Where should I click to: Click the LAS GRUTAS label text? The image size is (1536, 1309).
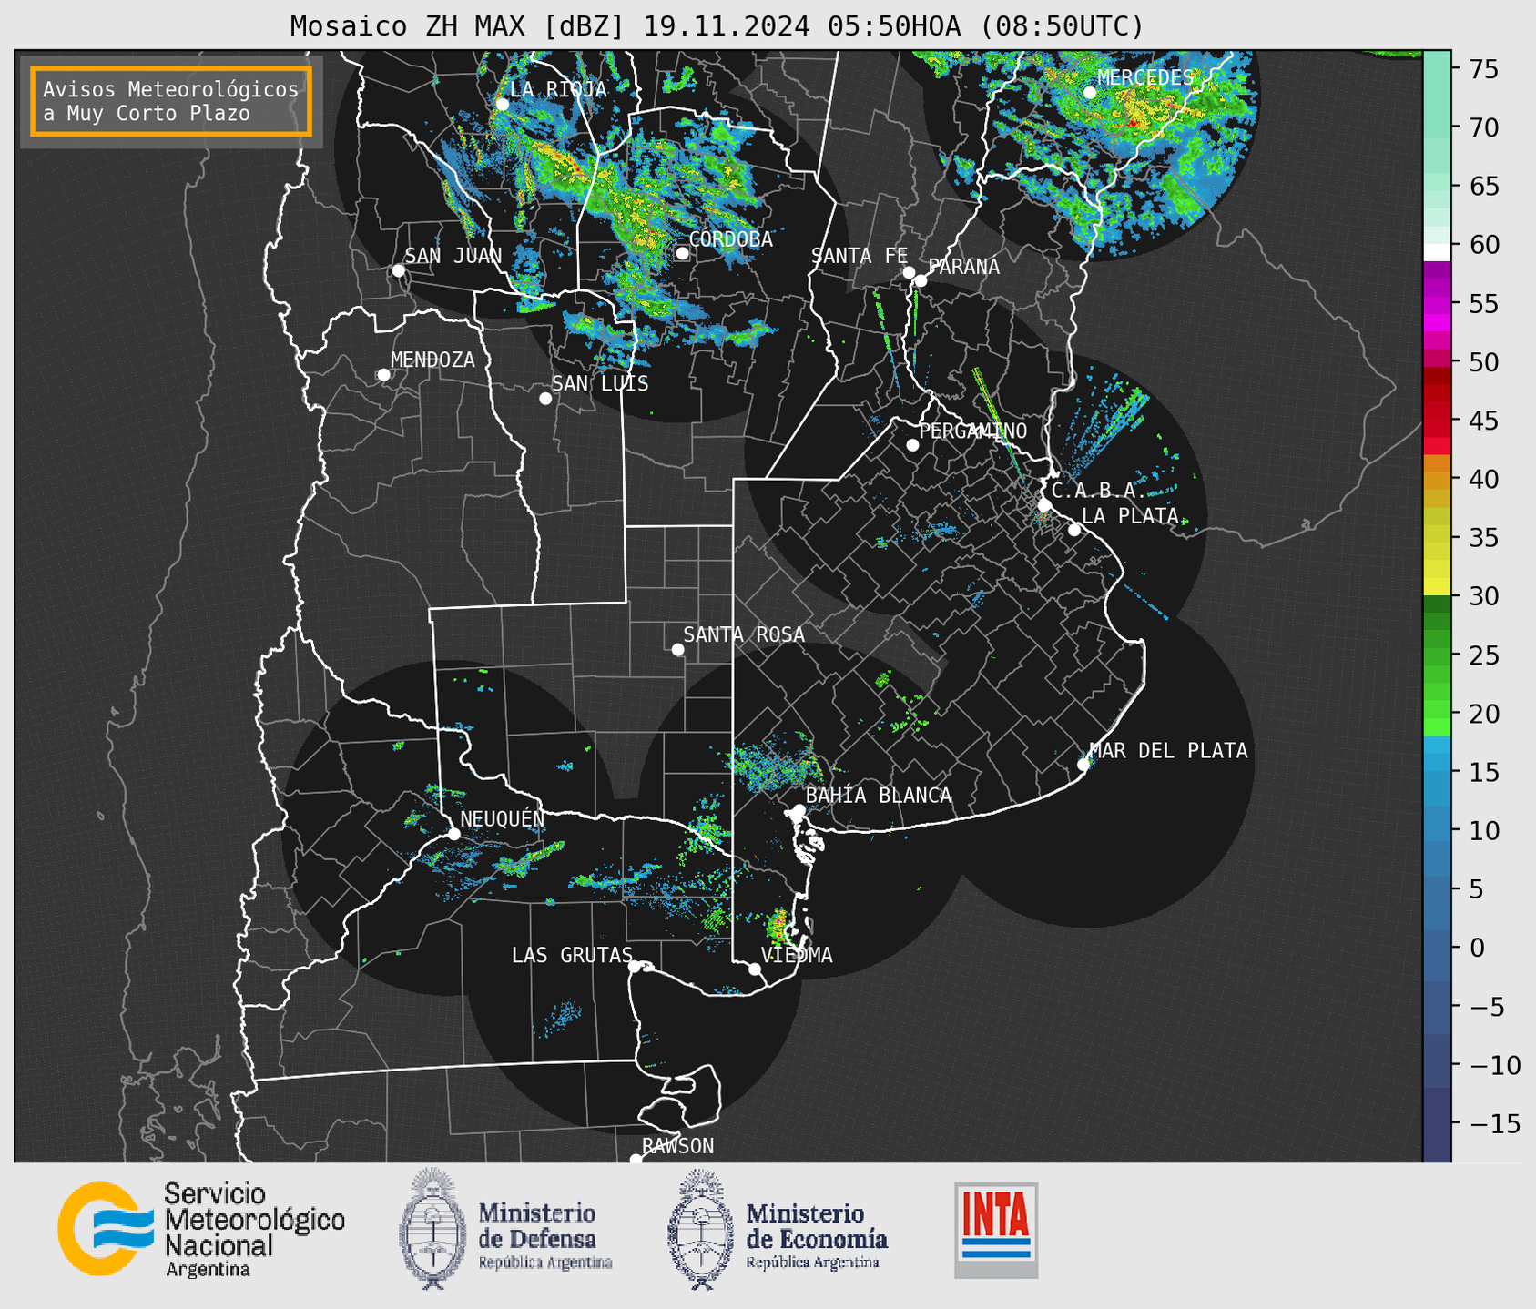click(x=572, y=955)
